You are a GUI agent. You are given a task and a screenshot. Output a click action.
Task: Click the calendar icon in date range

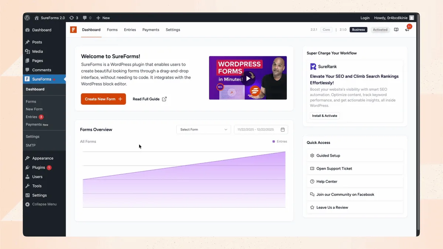283,129
